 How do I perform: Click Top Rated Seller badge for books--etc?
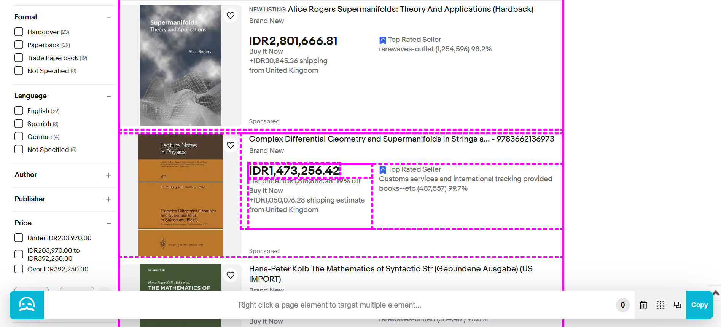point(410,169)
